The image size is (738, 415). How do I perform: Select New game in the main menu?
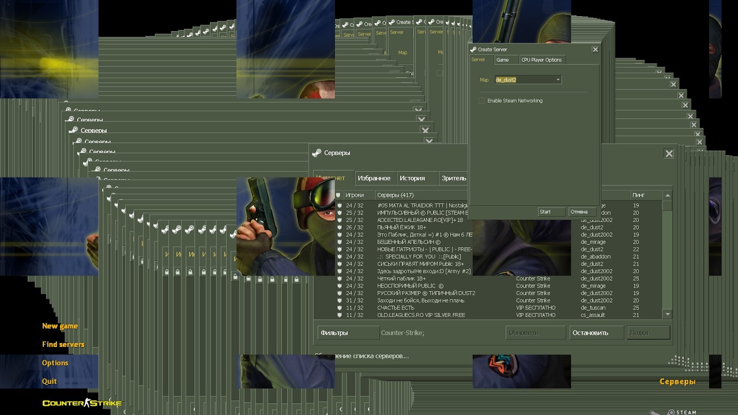[x=60, y=326]
